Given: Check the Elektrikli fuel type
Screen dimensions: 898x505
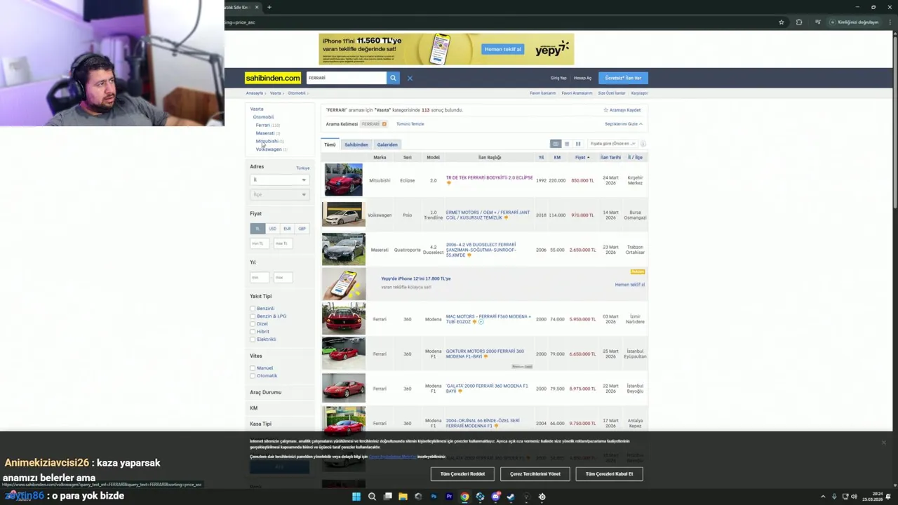Looking at the screenshot, I should pos(253,339).
